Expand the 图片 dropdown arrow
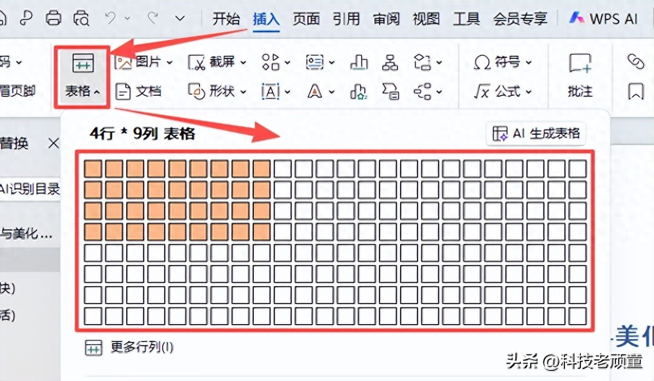 [170, 63]
